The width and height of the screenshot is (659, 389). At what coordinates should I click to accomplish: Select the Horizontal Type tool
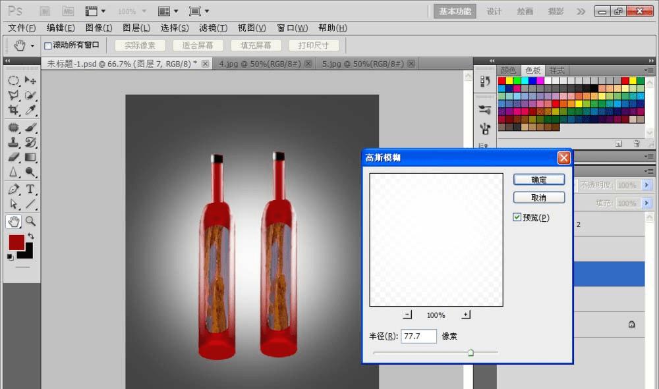[30, 190]
